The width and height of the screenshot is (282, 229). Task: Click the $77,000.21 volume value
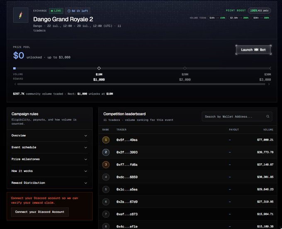tap(265, 140)
